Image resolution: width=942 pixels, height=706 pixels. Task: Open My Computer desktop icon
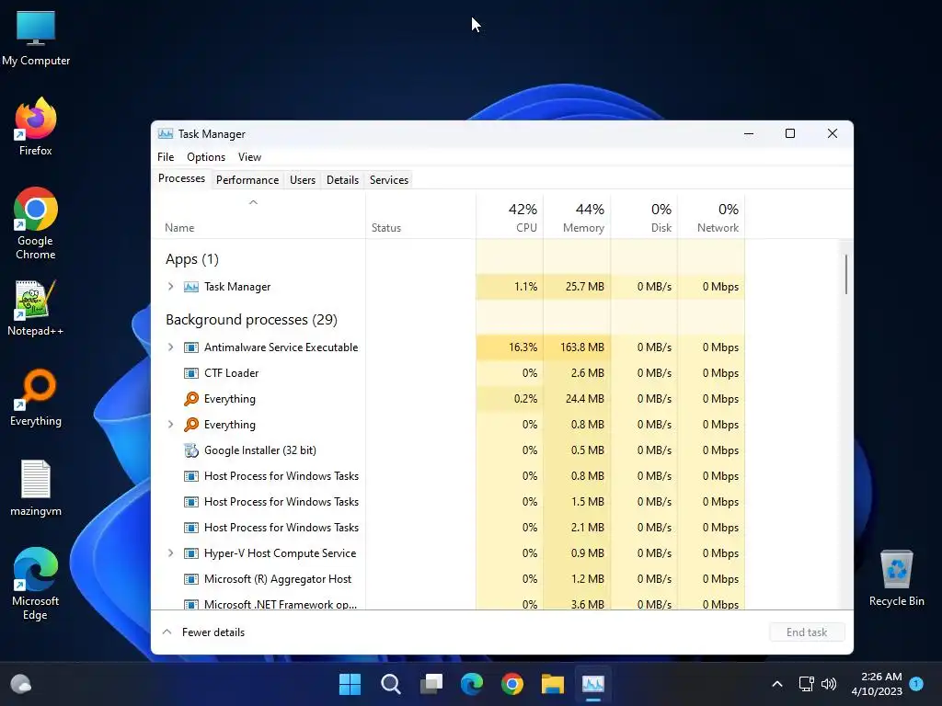(x=36, y=39)
